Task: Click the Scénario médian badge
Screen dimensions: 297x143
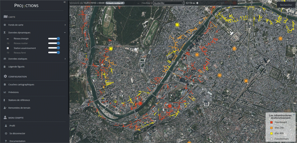Action: [115, 3]
